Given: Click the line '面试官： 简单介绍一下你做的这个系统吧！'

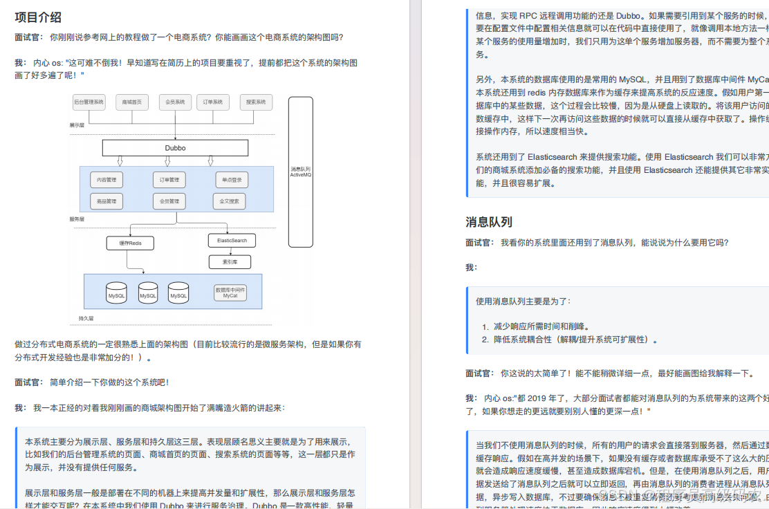Looking at the screenshot, I should click(92, 382).
